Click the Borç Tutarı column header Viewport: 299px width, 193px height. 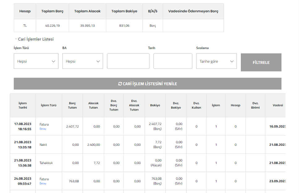pos(72,105)
